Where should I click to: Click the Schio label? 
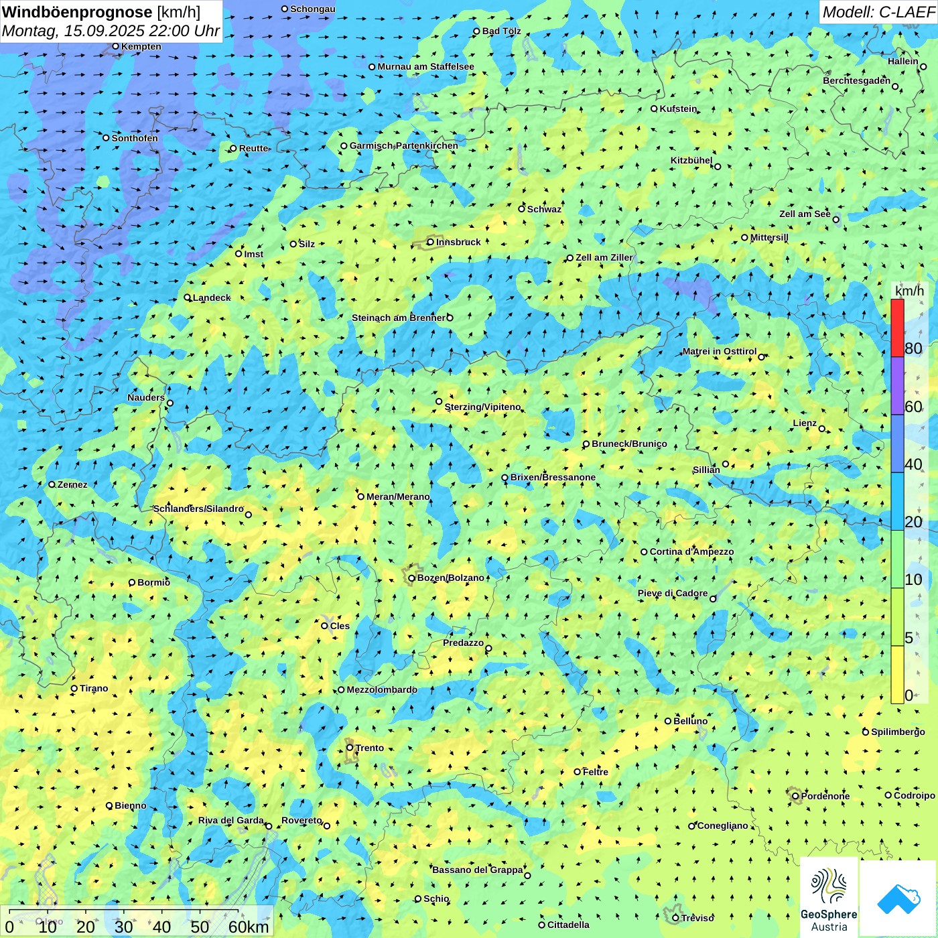coord(436,898)
